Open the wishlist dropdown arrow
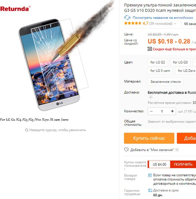Image resolution: width=196 pixels, height=199 pixels. [177, 150]
